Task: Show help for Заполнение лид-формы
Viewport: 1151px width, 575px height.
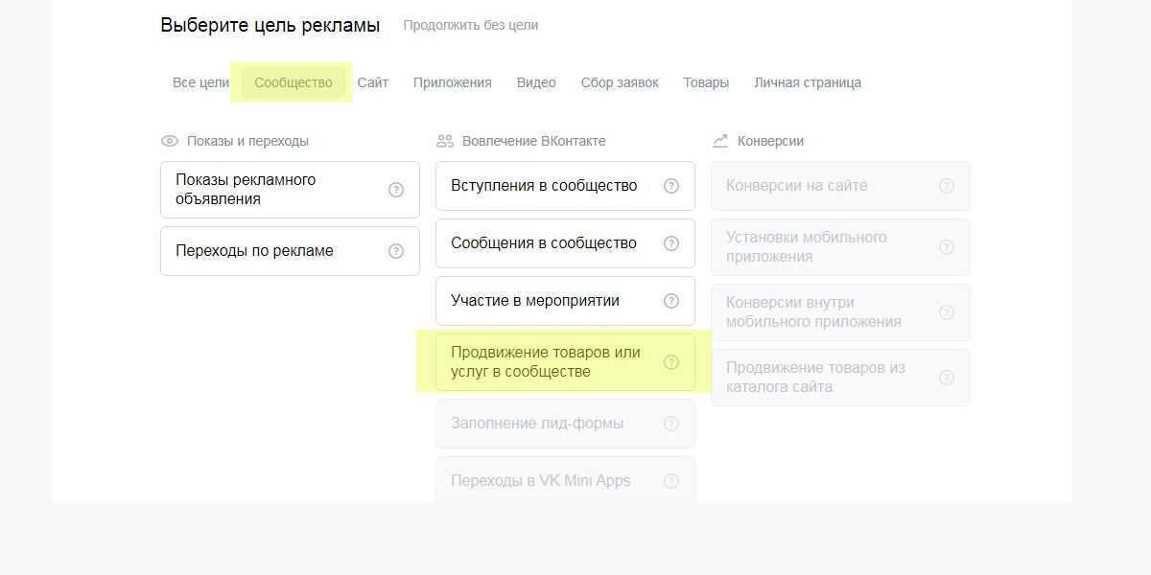Action: [670, 424]
